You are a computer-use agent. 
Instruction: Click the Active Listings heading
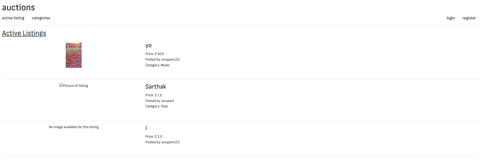(x=24, y=33)
